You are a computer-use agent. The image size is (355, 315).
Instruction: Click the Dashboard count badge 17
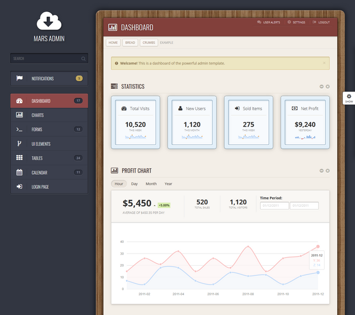tap(78, 101)
